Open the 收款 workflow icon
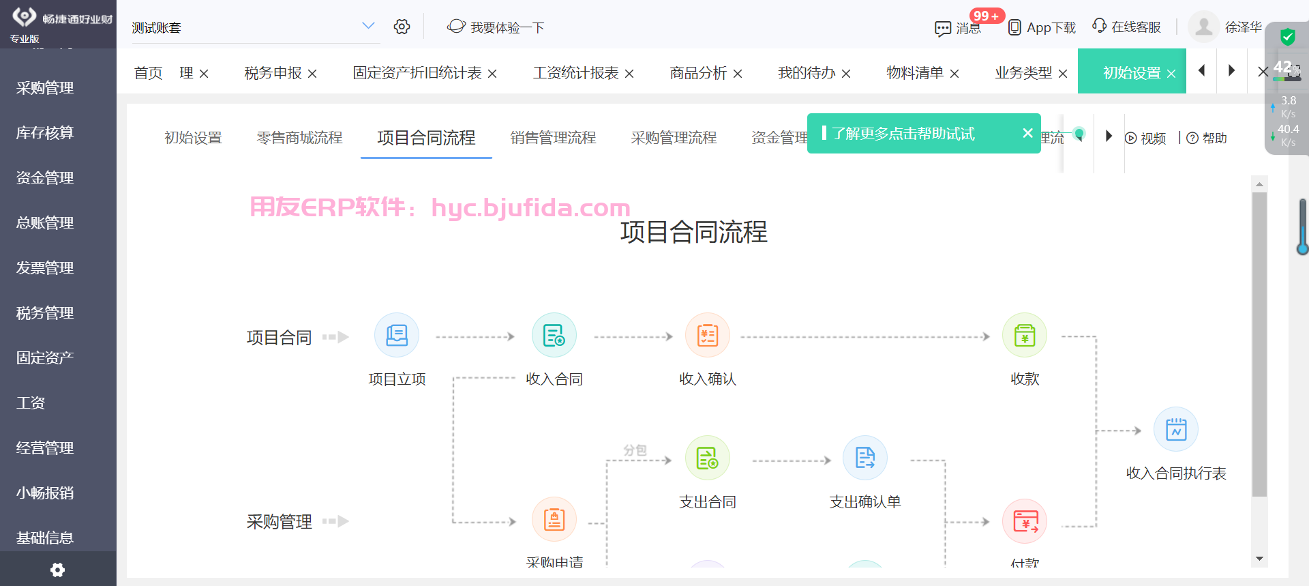Viewport: 1309px width, 586px height. coord(1025,335)
